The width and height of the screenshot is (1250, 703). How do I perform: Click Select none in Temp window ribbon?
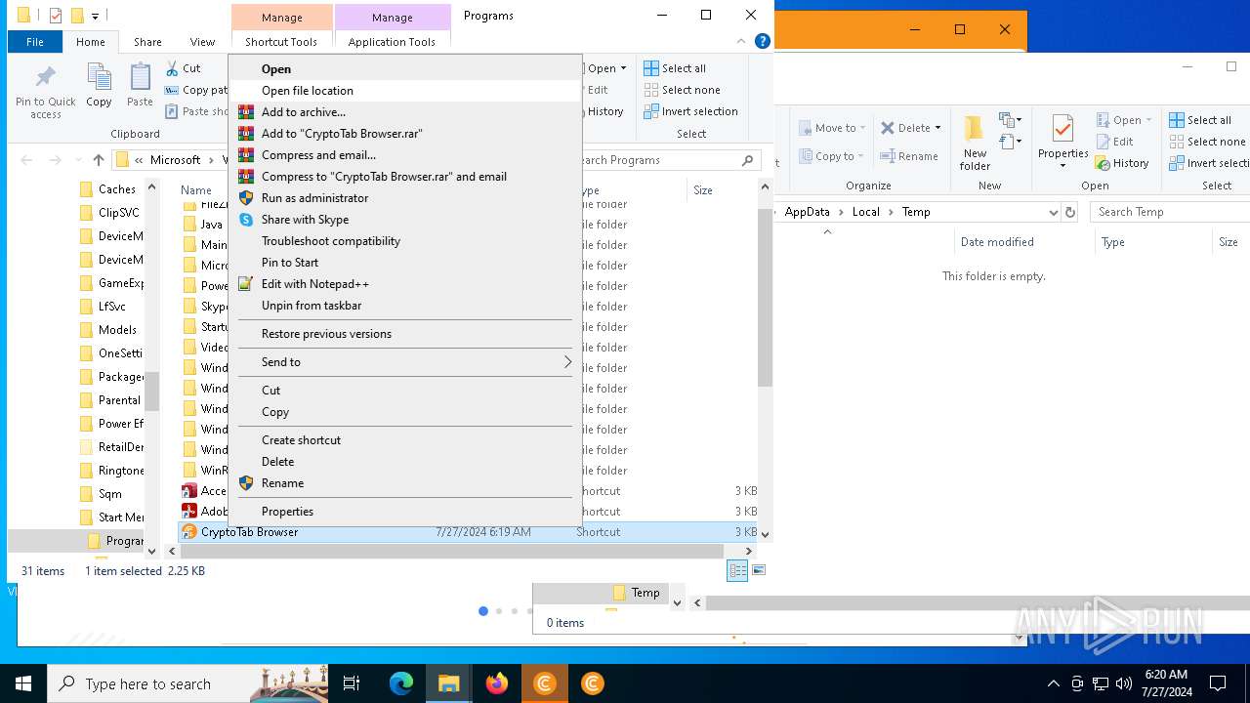[1207, 142]
